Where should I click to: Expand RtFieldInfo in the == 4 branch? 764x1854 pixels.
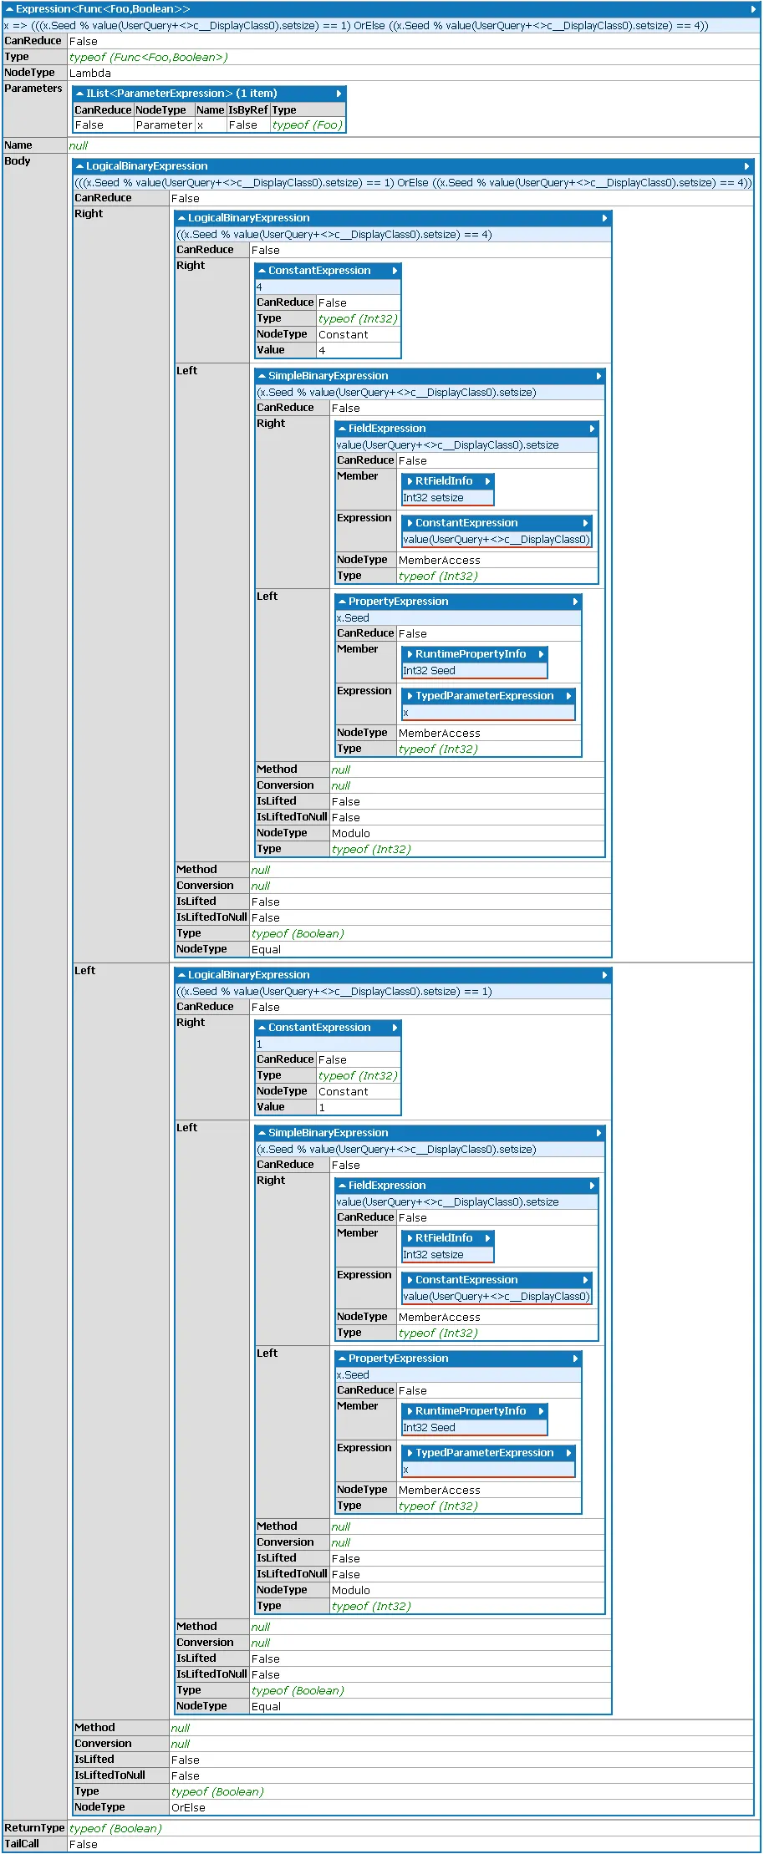click(x=410, y=481)
